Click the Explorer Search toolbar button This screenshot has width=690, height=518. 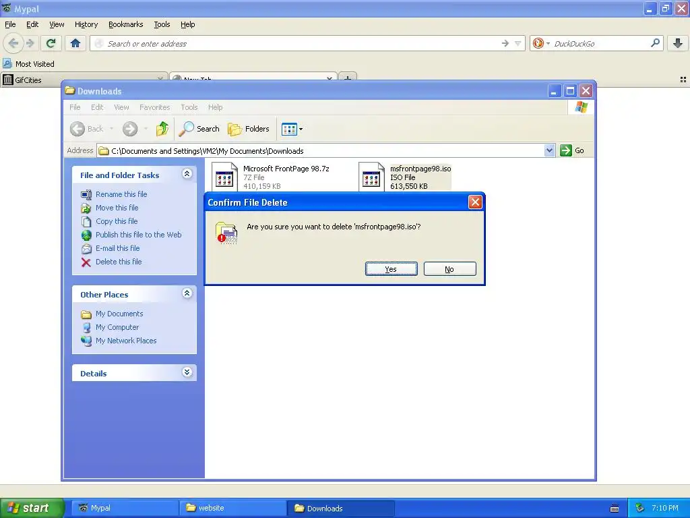199,129
